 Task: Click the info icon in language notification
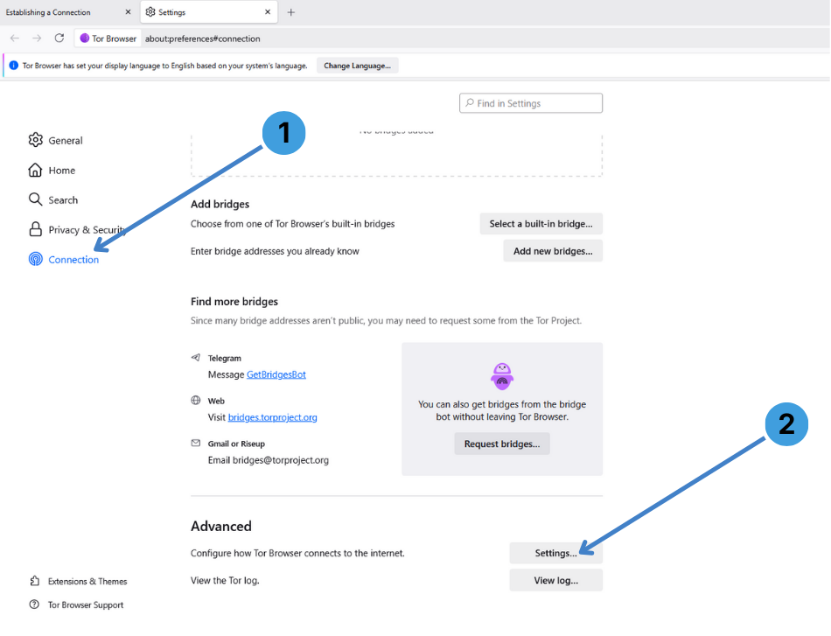pos(14,66)
